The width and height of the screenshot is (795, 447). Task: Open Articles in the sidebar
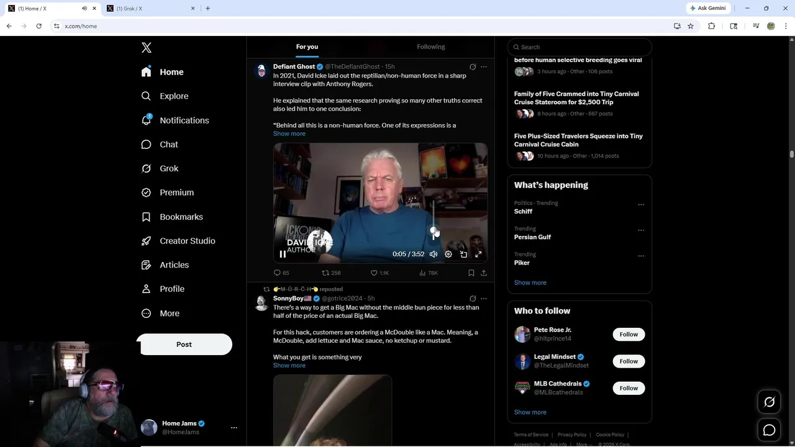pos(165,265)
